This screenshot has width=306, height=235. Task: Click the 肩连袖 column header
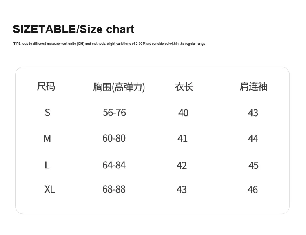coord(253,86)
